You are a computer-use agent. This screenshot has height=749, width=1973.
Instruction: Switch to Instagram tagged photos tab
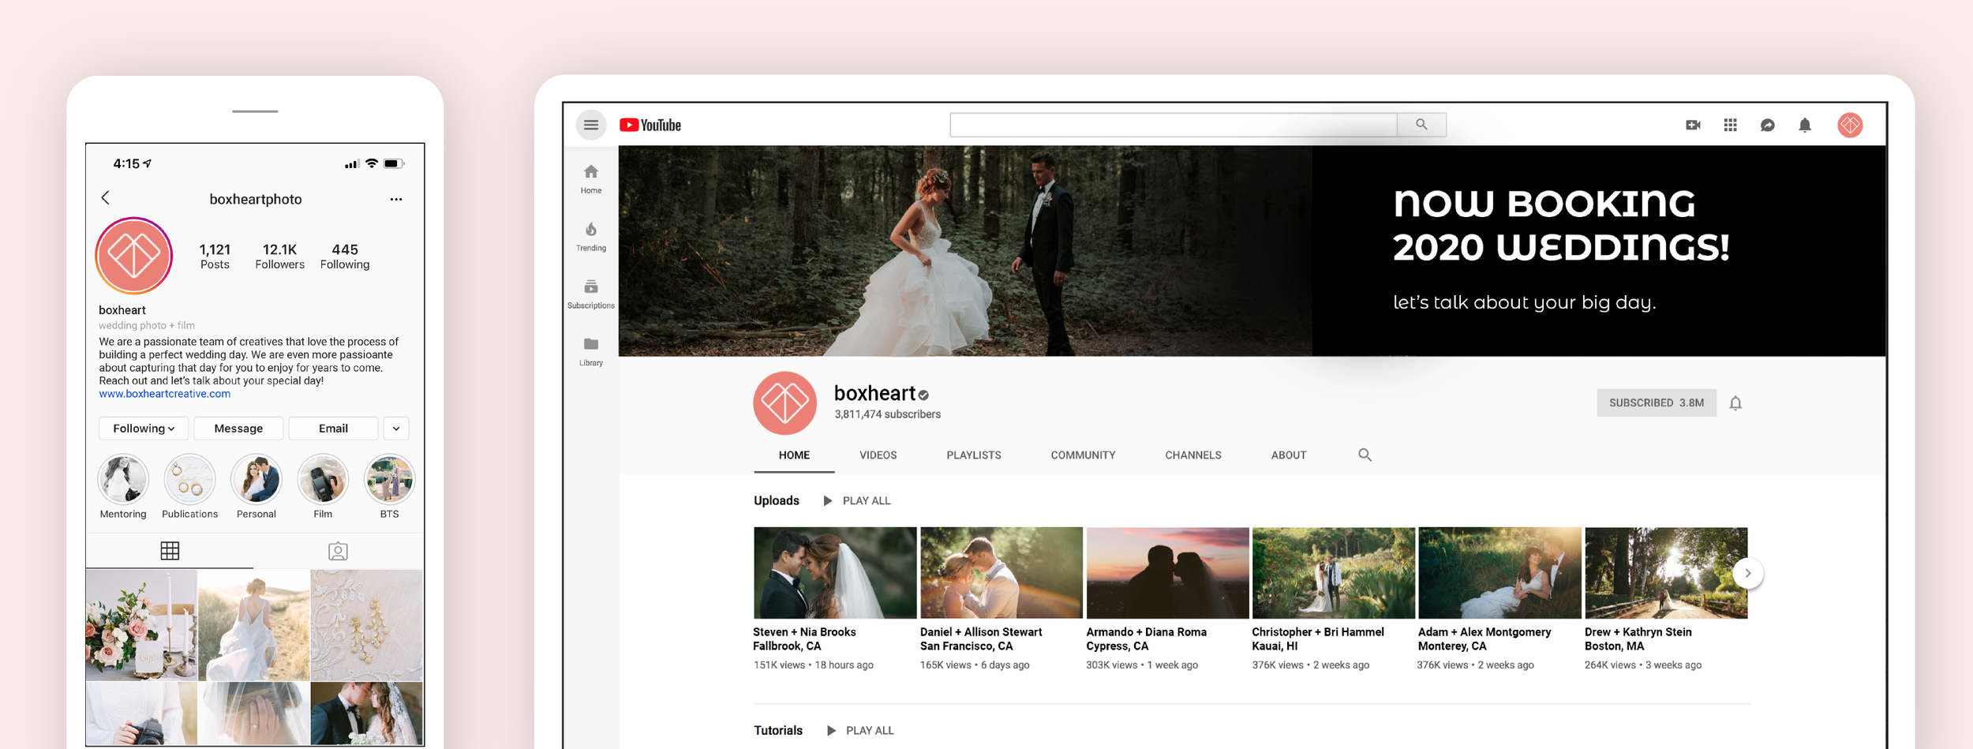(x=338, y=551)
